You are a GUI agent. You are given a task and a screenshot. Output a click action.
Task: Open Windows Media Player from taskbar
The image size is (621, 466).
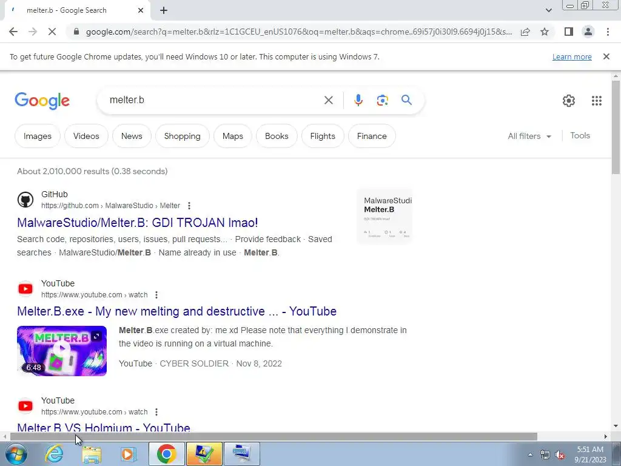(128, 454)
